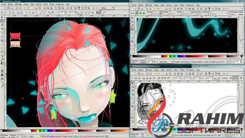This screenshot has height=138, width=245.
Task: Open the Objet menu in bottom-right window
Action: [163, 70]
